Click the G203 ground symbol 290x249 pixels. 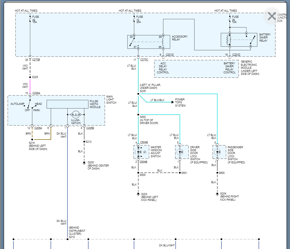138,194
